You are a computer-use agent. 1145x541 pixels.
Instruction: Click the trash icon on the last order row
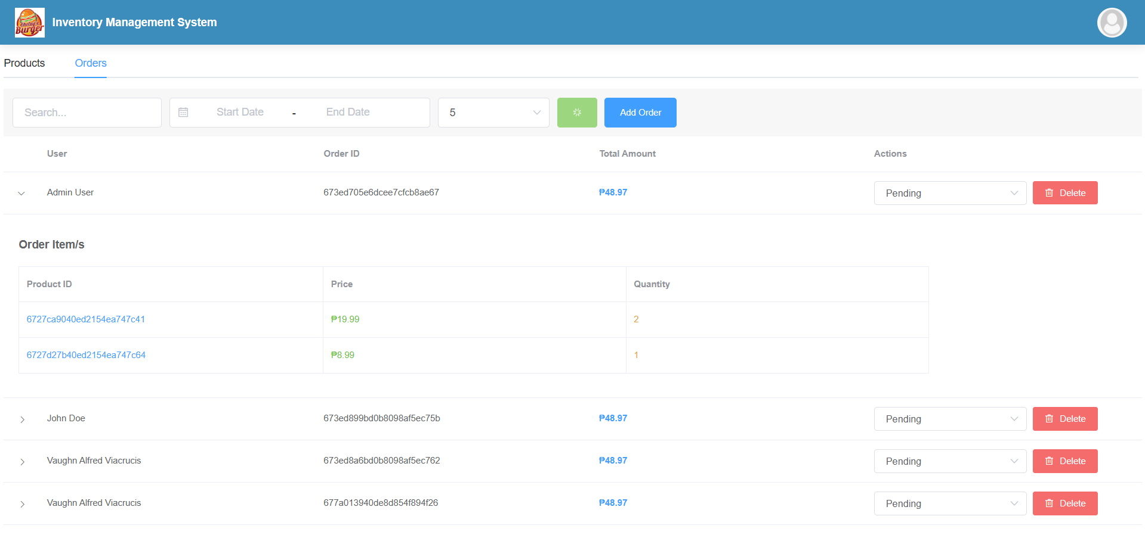[x=1050, y=503]
